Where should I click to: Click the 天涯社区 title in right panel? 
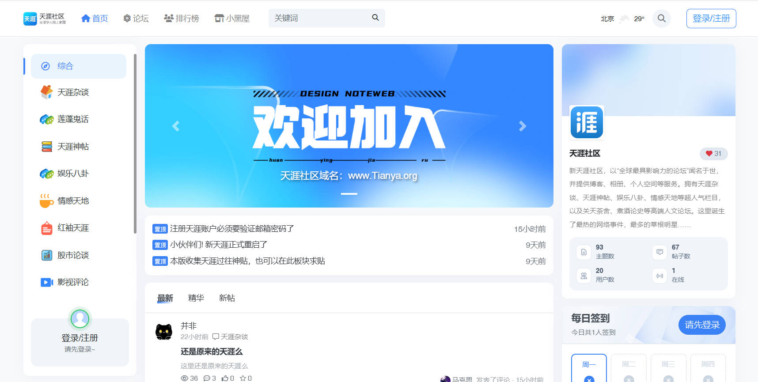[x=584, y=154]
